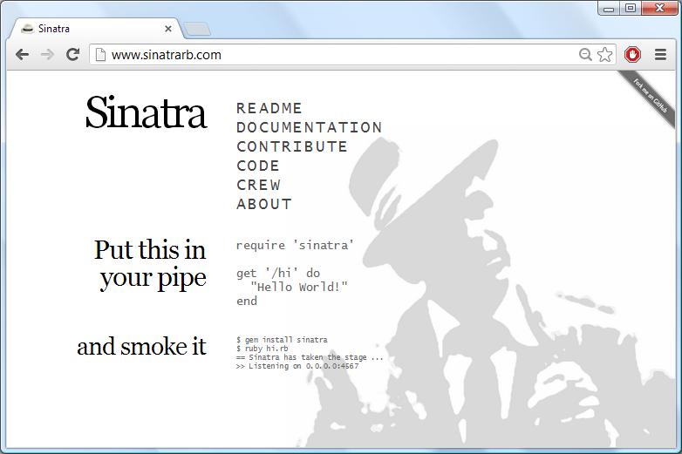Open the Chrome hamburger menu

[x=660, y=54]
